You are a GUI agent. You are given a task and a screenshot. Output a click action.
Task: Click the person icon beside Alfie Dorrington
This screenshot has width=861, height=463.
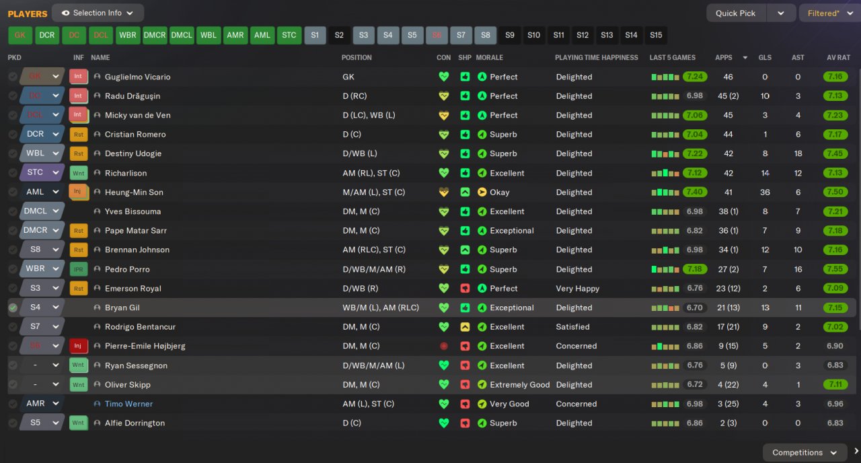click(97, 423)
